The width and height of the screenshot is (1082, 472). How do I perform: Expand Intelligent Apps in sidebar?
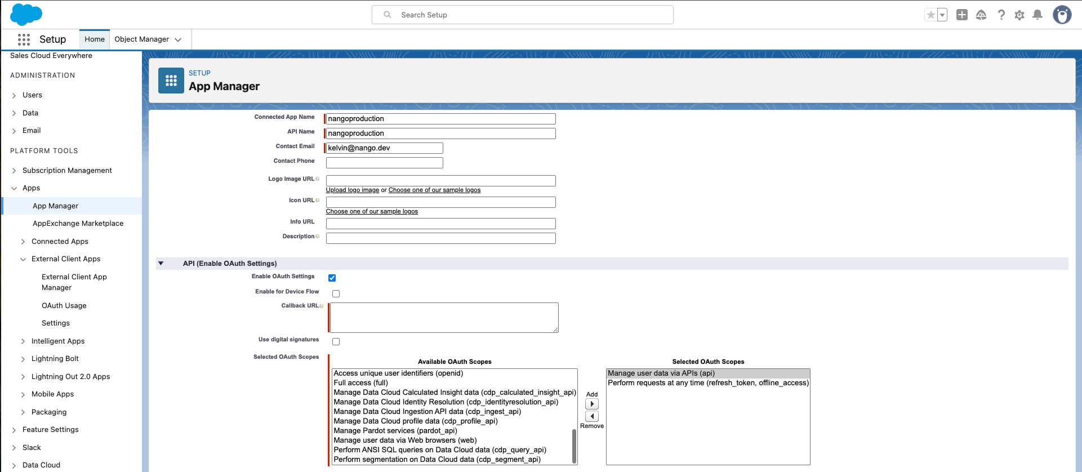point(23,341)
